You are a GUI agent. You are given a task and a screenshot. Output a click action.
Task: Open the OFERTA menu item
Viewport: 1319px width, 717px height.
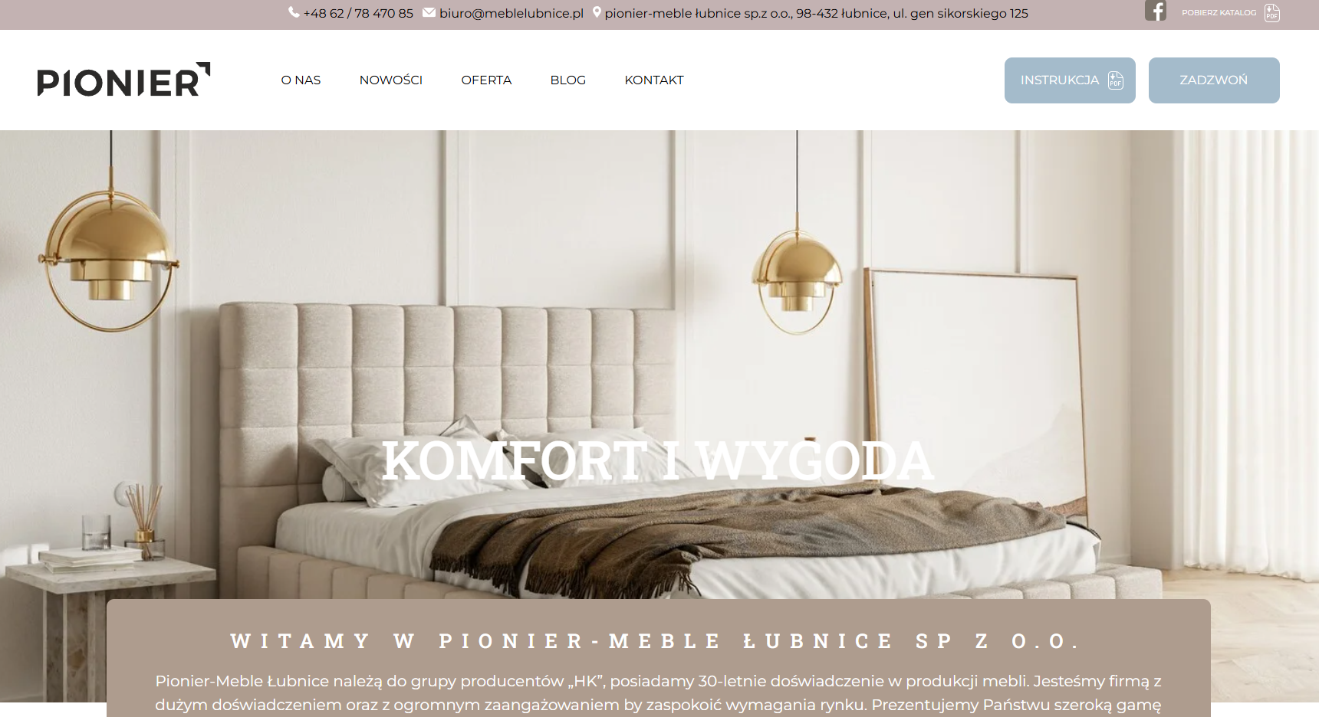click(x=486, y=80)
